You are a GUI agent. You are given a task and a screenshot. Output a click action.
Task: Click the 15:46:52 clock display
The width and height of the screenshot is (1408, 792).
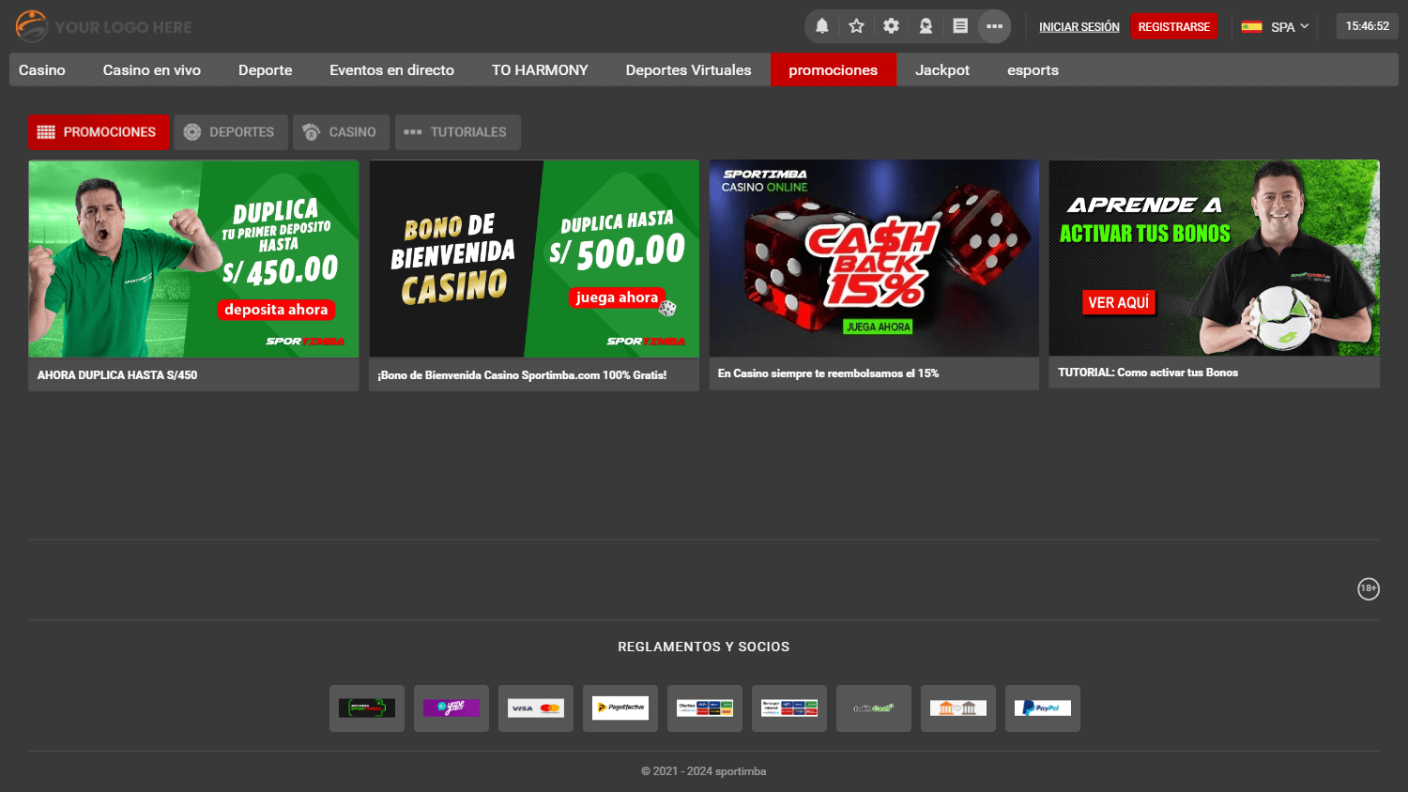(1368, 26)
